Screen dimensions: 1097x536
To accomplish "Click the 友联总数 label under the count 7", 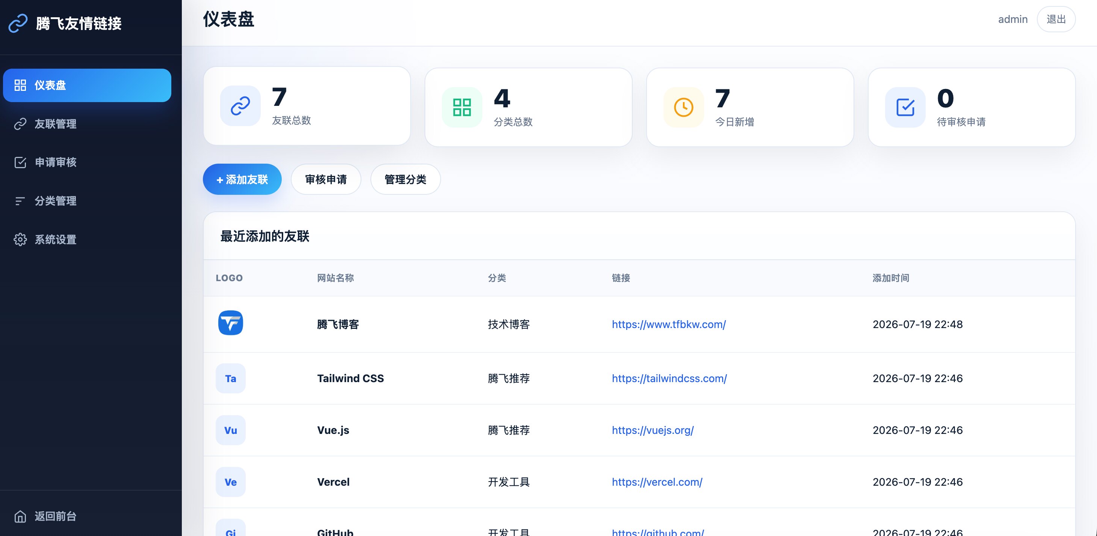I will (x=291, y=120).
